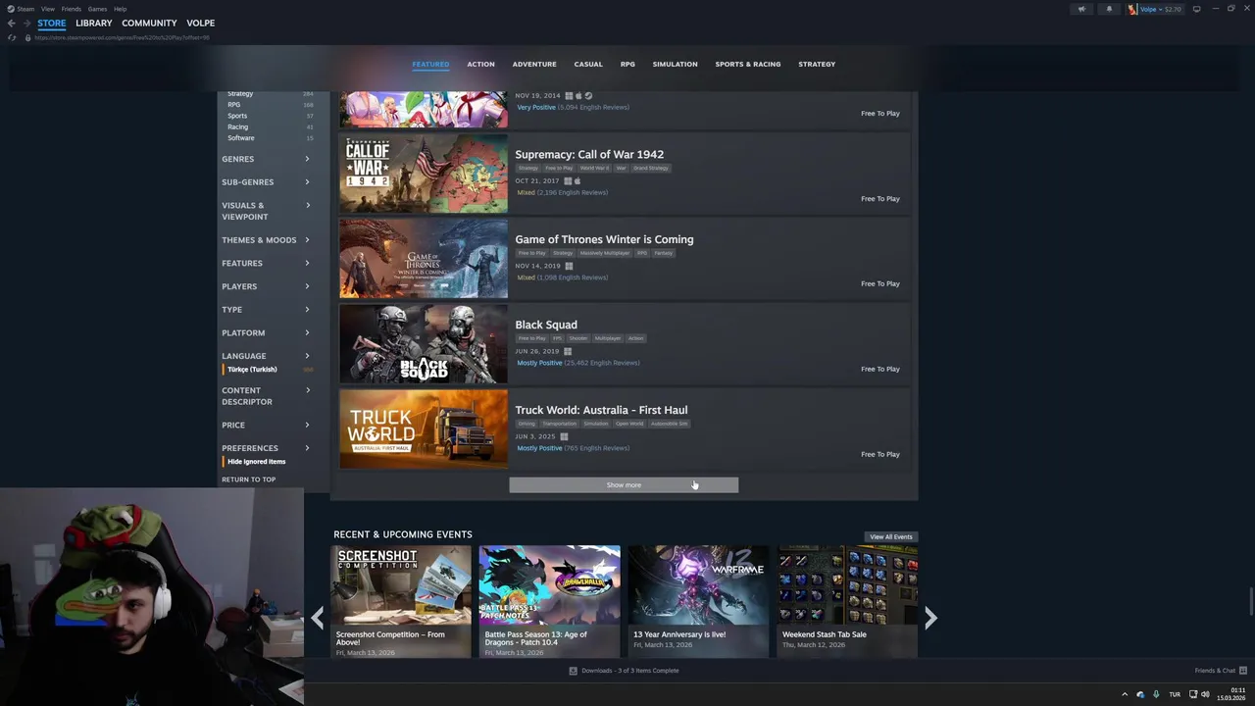Go to the LIBRARY section

[x=94, y=23]
